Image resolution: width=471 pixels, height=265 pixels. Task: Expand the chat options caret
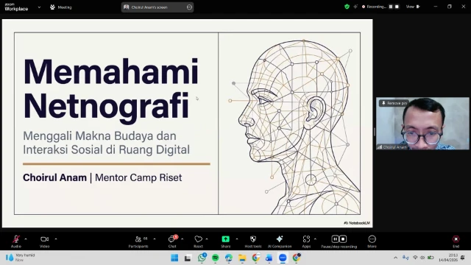[x=182, y=239]
